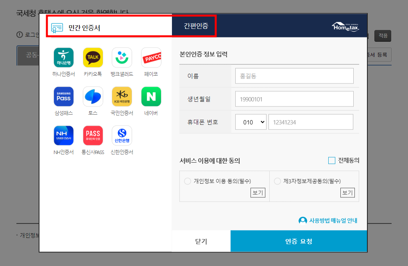Screen dimensions: 408x266
Task: Choose the Toss authentication icon
Action: coord(93,97)
